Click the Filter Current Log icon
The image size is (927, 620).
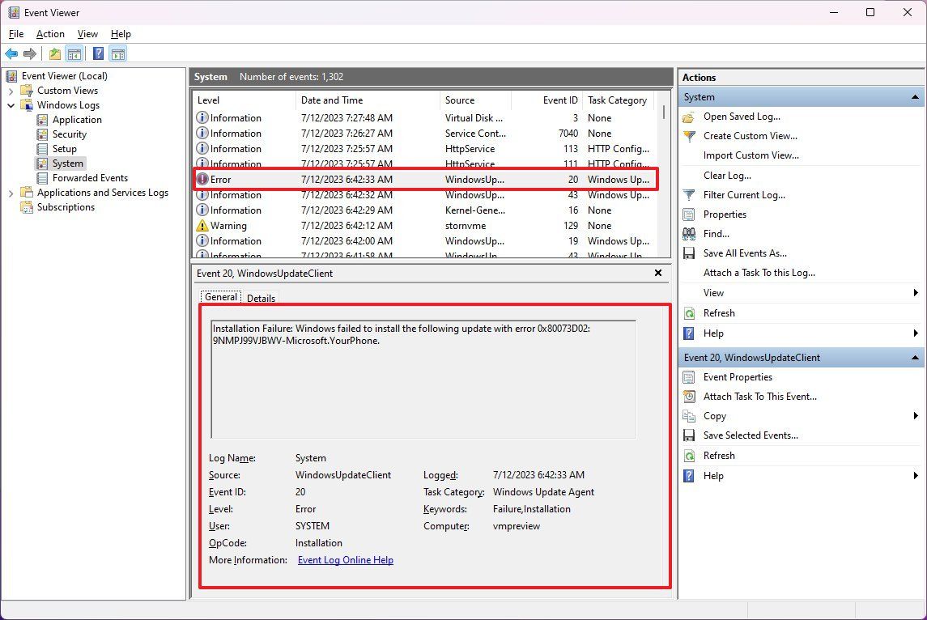(x=687, y=194)
